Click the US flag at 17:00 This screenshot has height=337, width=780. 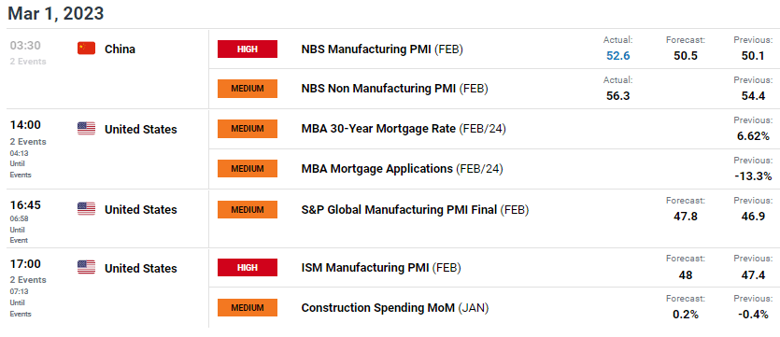86,268
